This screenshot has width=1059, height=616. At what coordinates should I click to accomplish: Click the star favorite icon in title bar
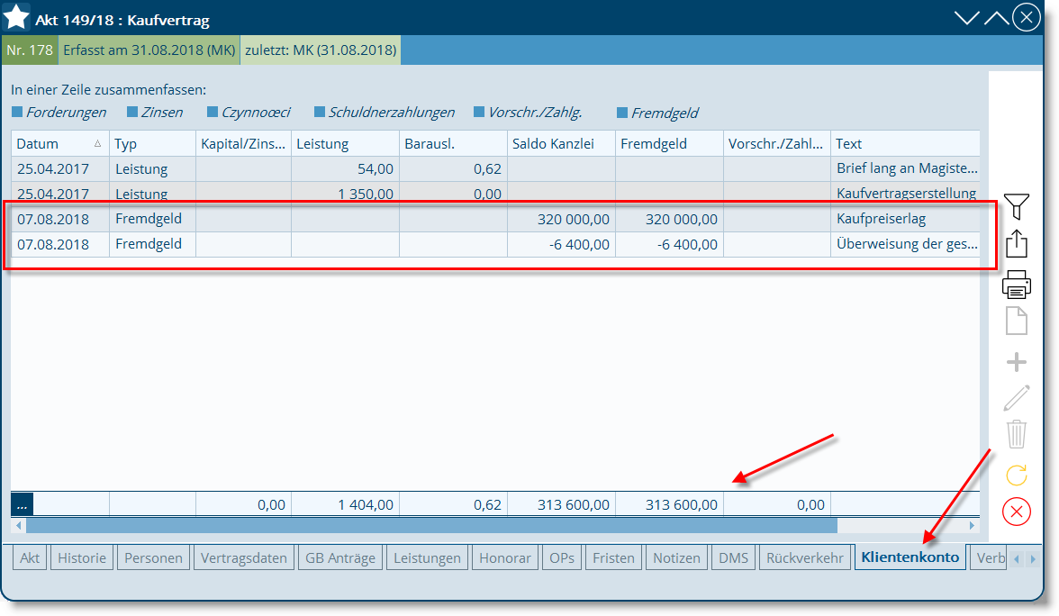17,18
